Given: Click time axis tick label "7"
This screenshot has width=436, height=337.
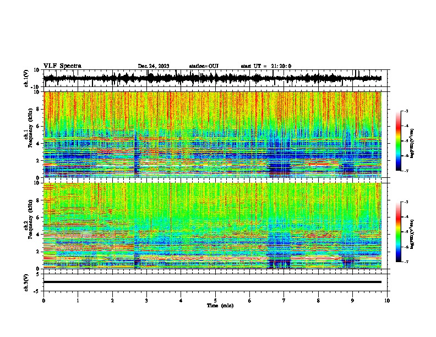Looking at the screenshot, I should pyautogui.click(x=284, y=301).
